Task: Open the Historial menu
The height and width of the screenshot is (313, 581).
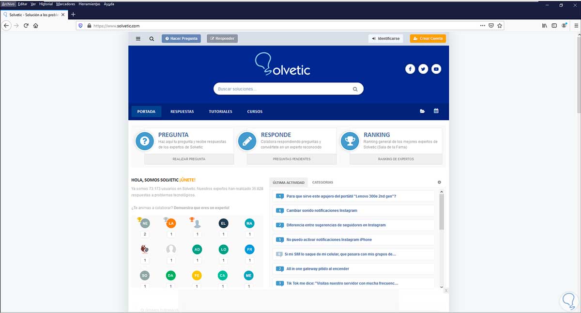Action: pyautogui.click(x=46, y=4)
